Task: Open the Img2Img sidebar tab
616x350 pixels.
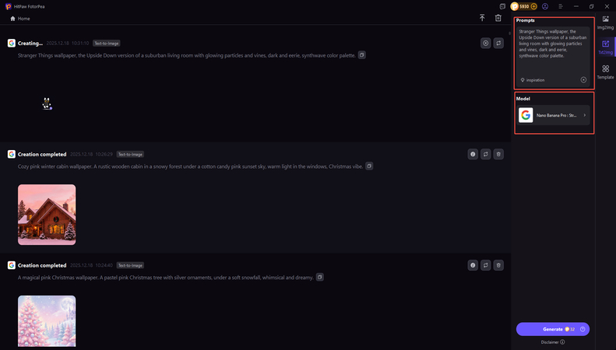Action: click(605, 22)
